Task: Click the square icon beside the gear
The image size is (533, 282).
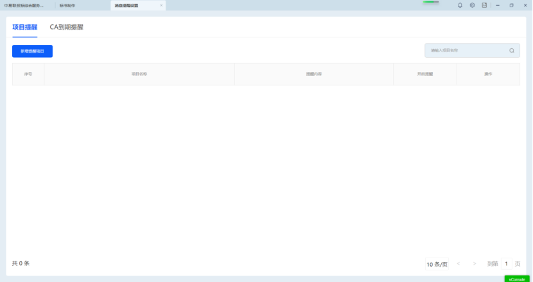Action: [484, 5]
